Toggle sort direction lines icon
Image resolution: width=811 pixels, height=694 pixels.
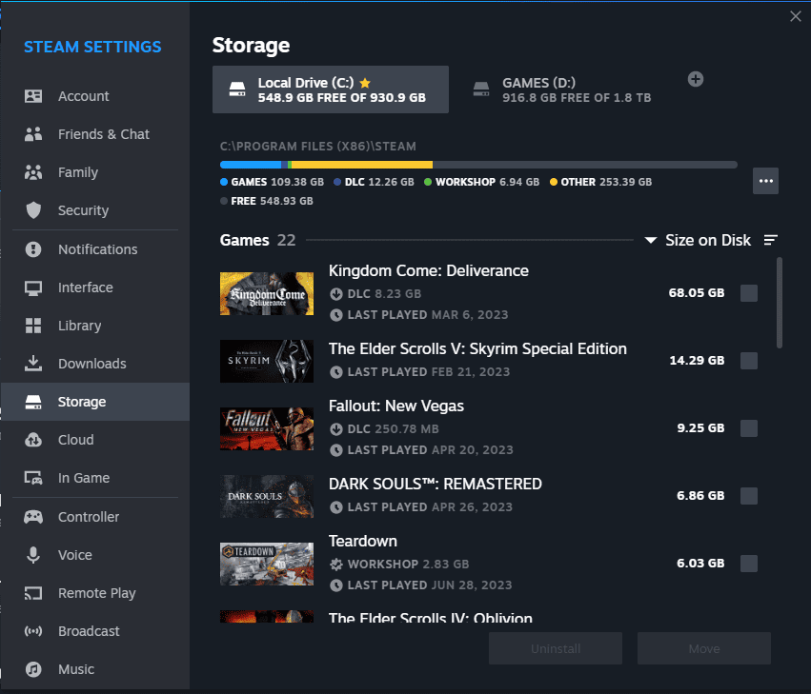tap(771, 240)
